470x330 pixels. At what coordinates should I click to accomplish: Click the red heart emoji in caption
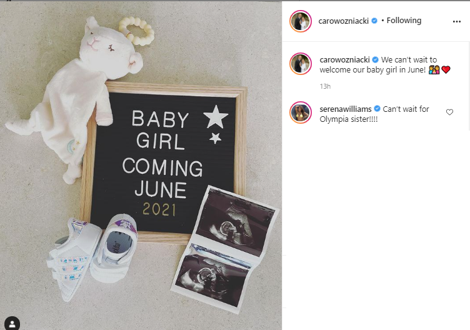pyautogui.click(x=446, y=70)
